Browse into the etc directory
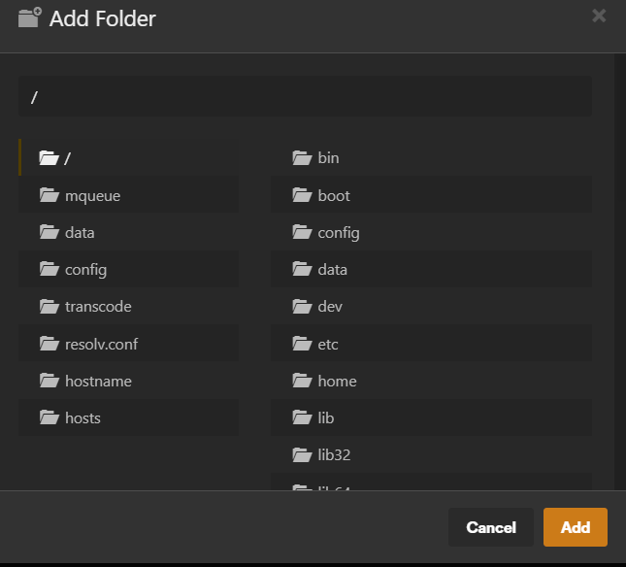Viewport: 626px width, 567px height. pyautogui.click(x=431, y=344)
